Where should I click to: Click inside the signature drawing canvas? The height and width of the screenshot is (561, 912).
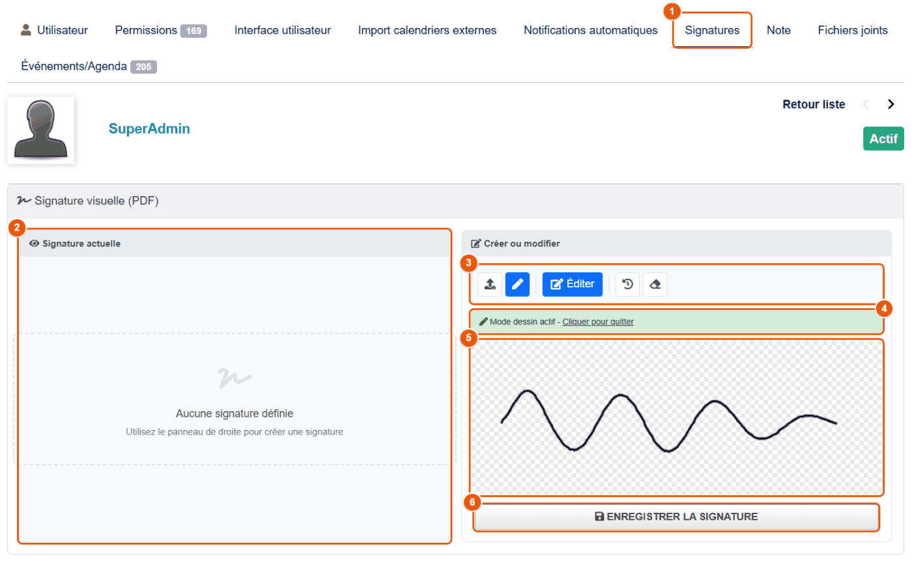tap(676, 418)
